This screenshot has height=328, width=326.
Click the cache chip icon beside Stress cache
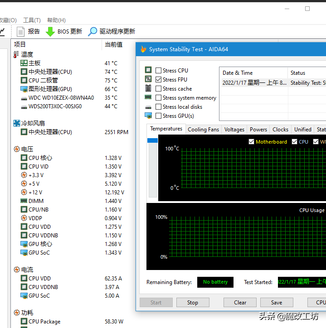[148, 88]
